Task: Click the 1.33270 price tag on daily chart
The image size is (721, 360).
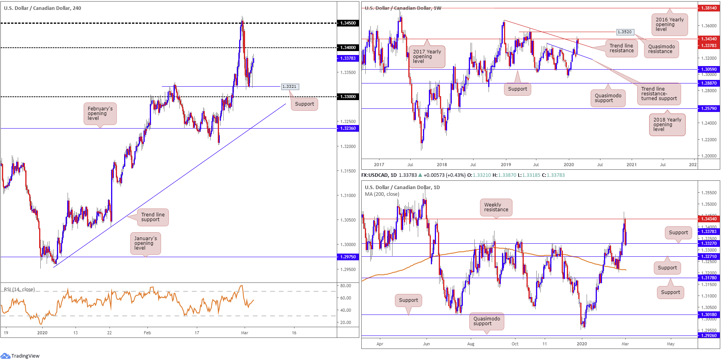Action: 709,243
